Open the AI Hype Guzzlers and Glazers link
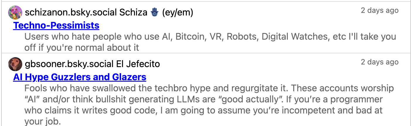 [80, 77]
